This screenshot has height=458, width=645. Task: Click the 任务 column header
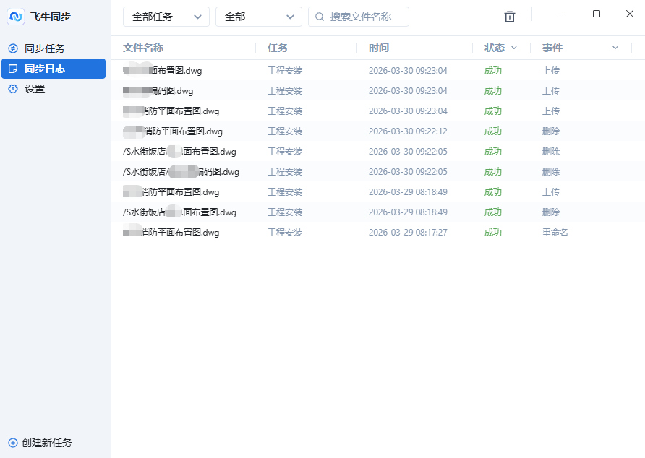[278, 48]
